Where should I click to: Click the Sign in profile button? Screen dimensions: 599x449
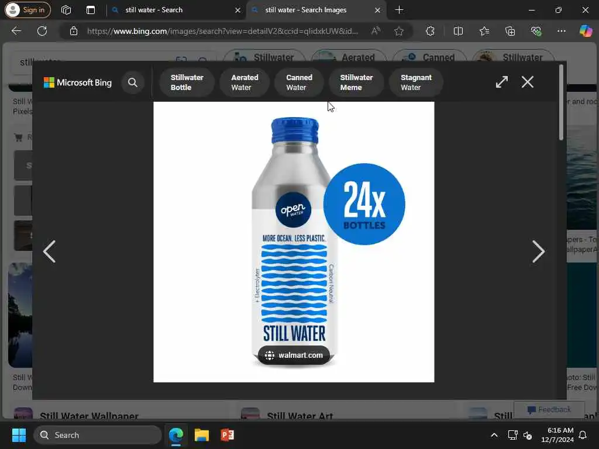[27, 10]
